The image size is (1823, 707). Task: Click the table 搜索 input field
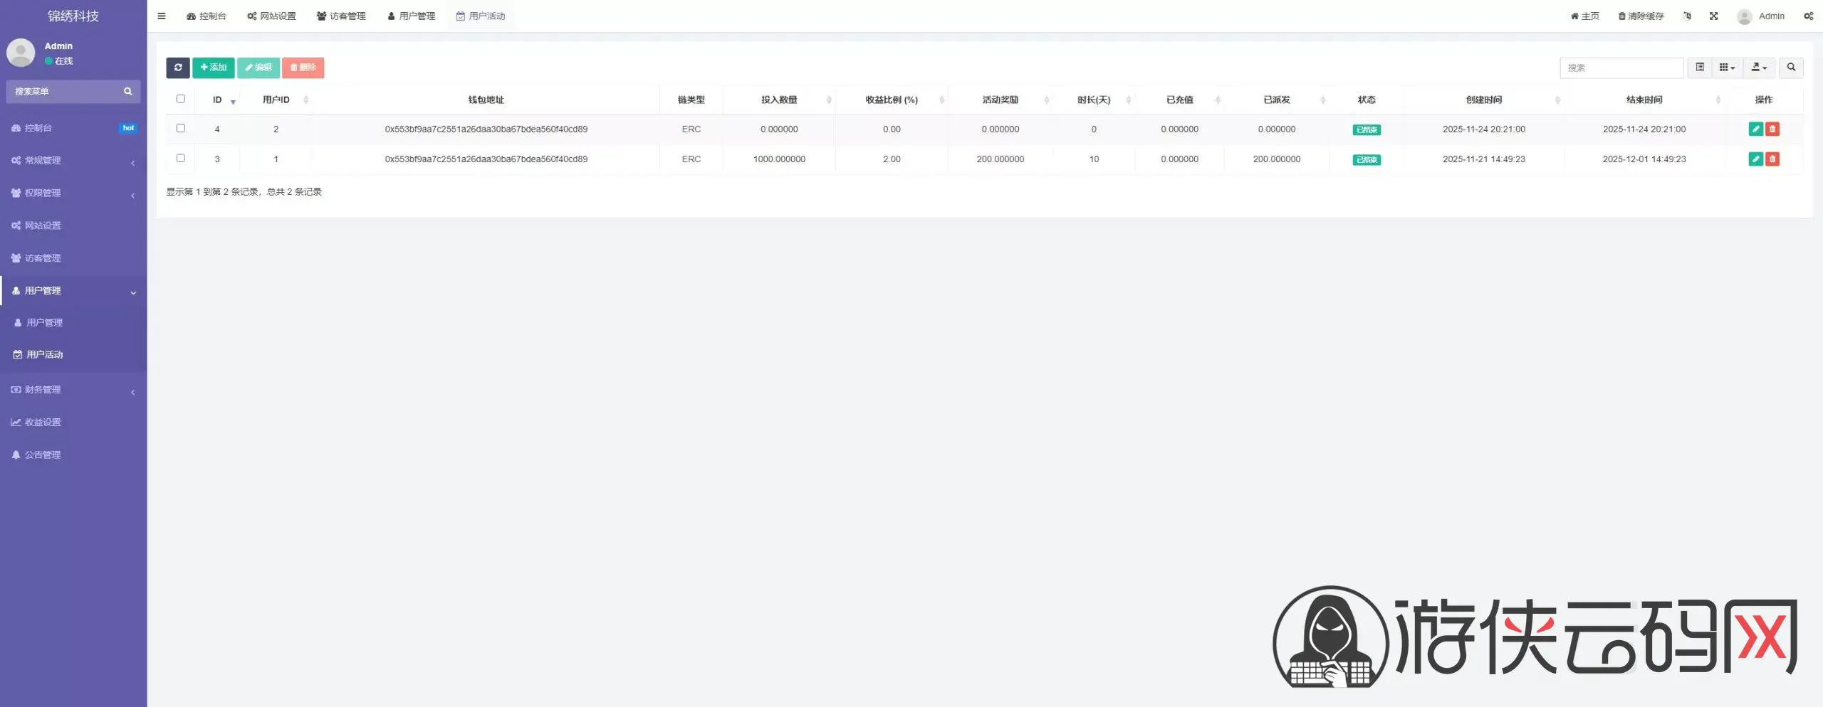tap(1621, 68)
